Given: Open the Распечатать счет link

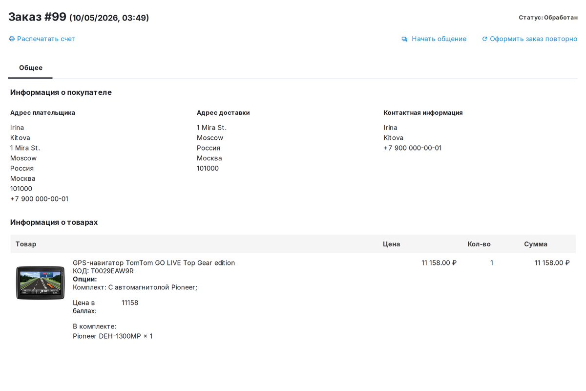Looking at the screenshot, I should coord(46,39).
